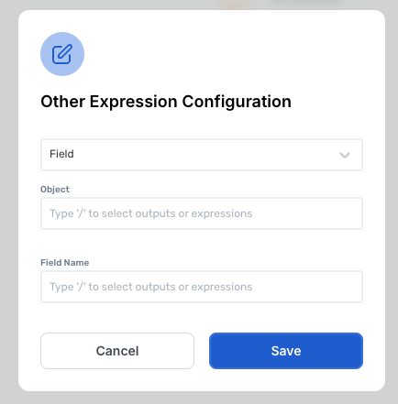Screen dimensions: 398x404
Task: Select the 'Field' text in the combo box
Action: (61, 154)
